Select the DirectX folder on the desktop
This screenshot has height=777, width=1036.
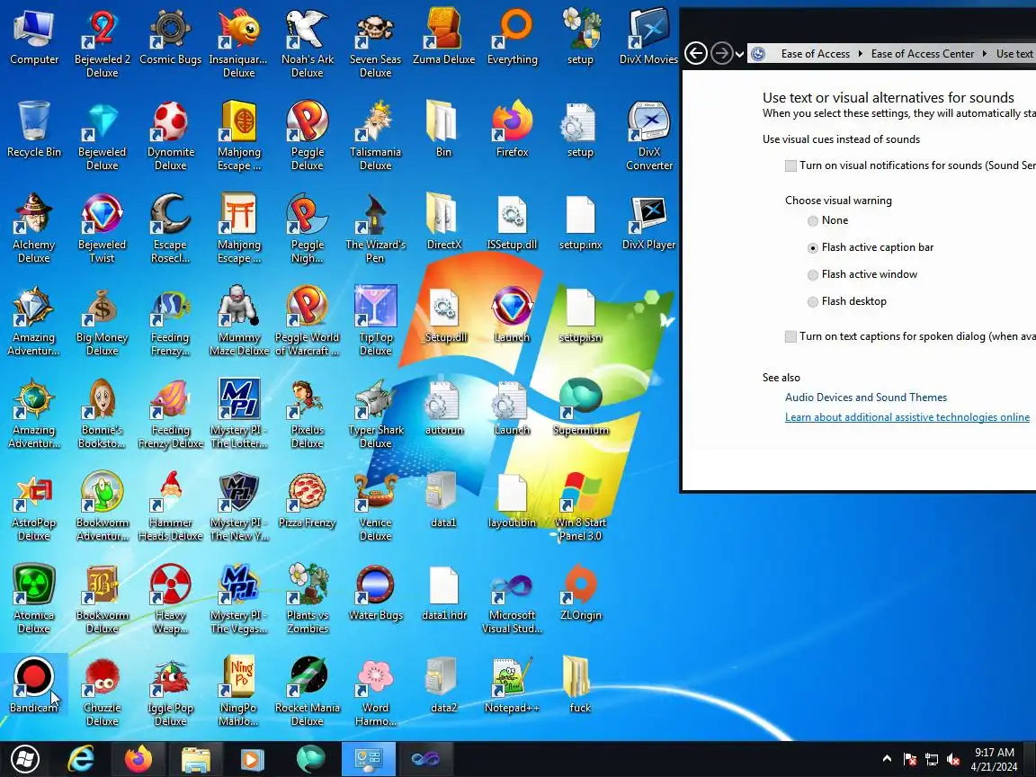pos(443,221)
